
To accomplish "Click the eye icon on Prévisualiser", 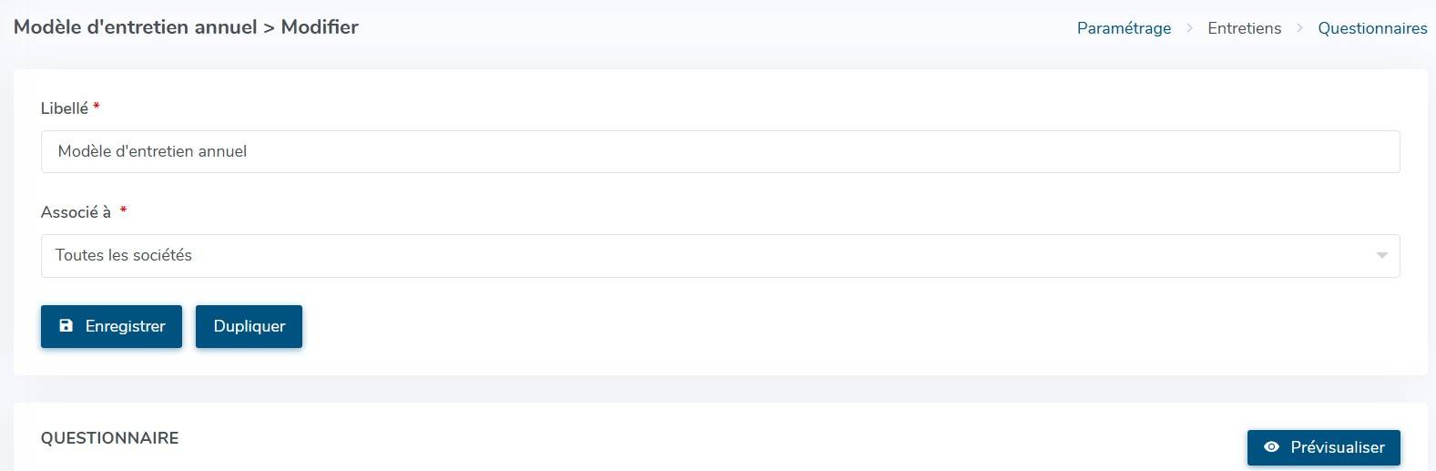I will point(1271,447).
